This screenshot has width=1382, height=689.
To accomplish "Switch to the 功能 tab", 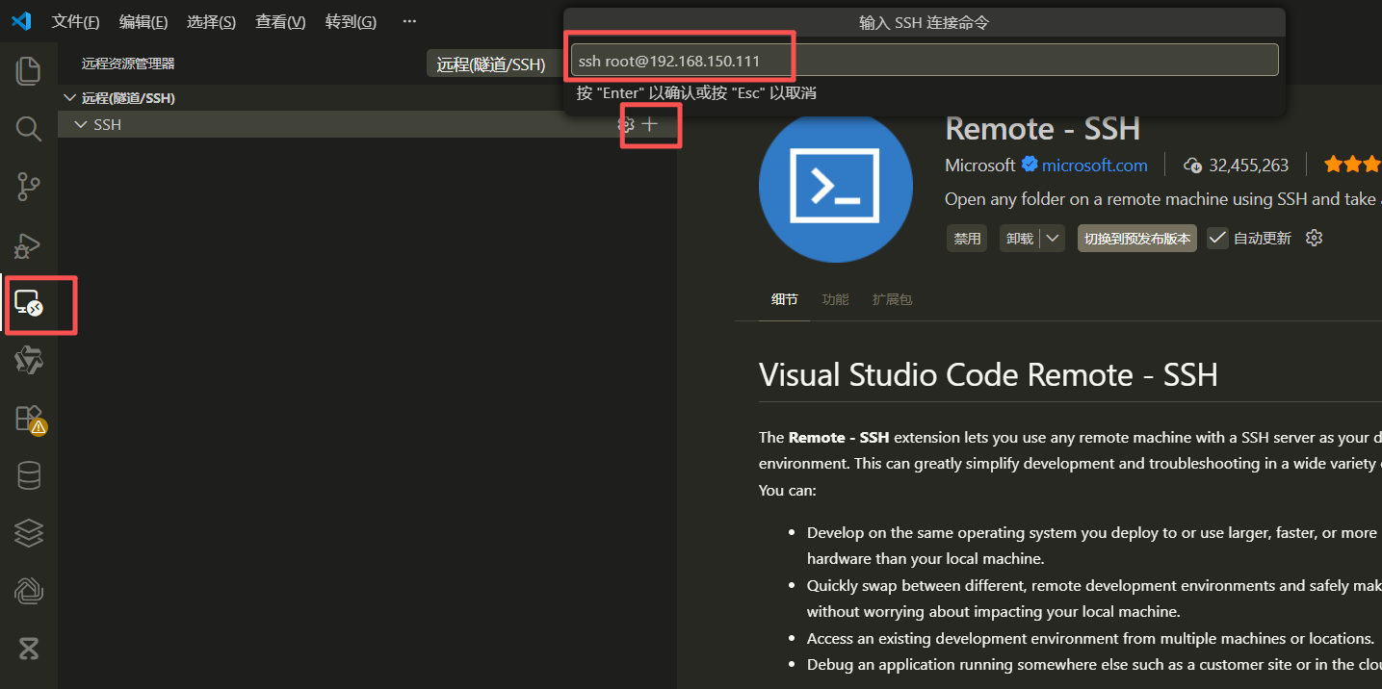I will click(835, 299).
